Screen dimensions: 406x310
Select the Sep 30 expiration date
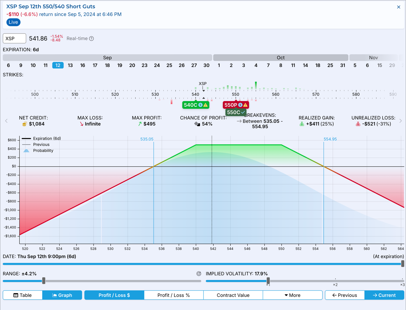click(x=207, y=65)
